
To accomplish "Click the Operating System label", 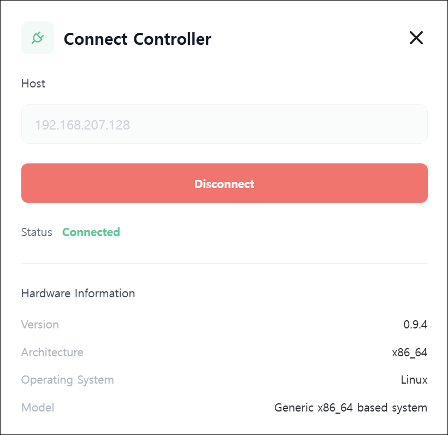I will 67,380.
